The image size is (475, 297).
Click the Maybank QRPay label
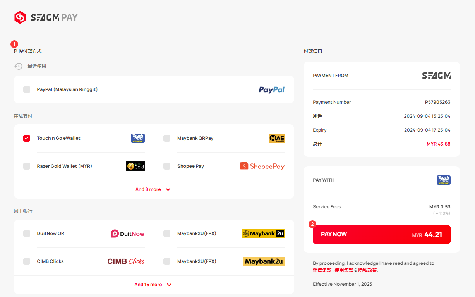point(195,138)
